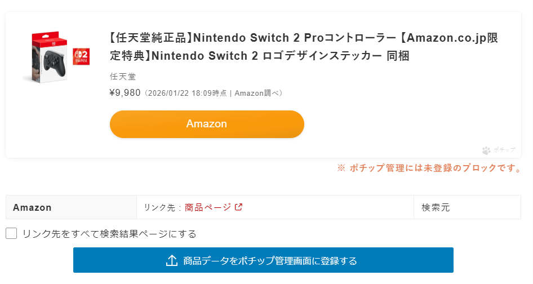
Task: Click the Pro controller box thumbnail
Action: [x=47, y=57]
